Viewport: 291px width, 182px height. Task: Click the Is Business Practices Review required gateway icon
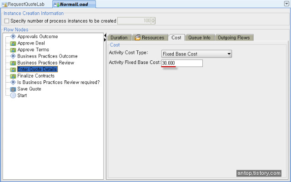tap(13, 82)
